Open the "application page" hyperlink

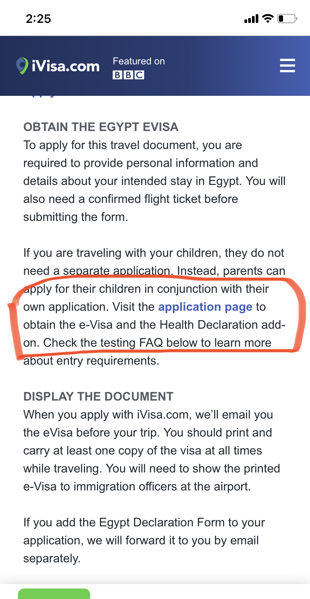[205, 307]
